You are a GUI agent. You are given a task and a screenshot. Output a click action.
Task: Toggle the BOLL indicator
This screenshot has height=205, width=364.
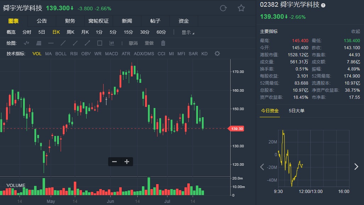click(61, 54)
